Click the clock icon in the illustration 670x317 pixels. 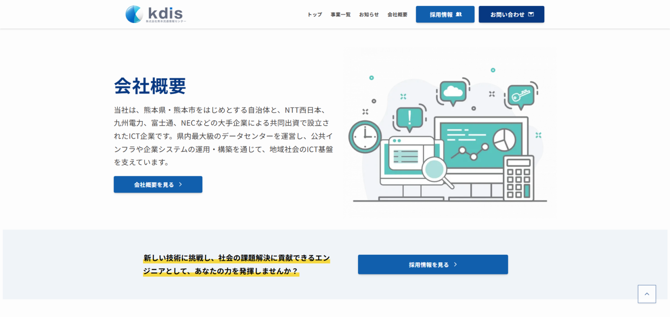click(x=365, y=137)
